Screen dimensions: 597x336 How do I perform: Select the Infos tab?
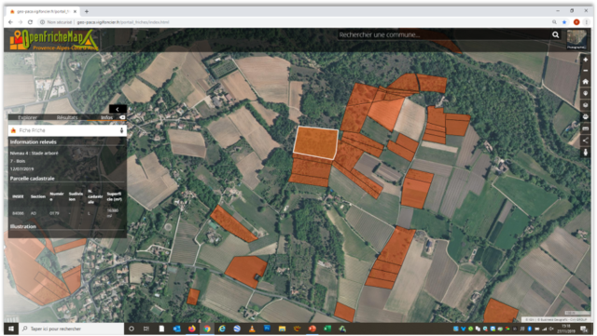[106, 117]
